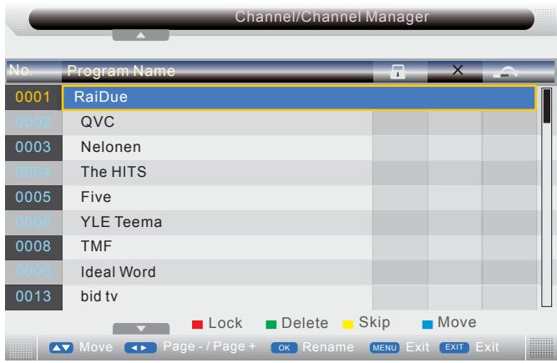Click the EXIT button icon
The width and height of the screenshot is (557, 363).
click(454, 347)
